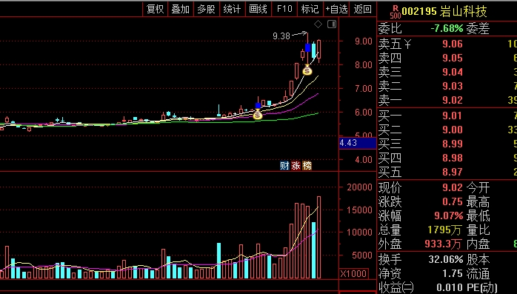517x294 pixels.
Task: Click the 收益 value 0.010
Action: tap(450, 288)
